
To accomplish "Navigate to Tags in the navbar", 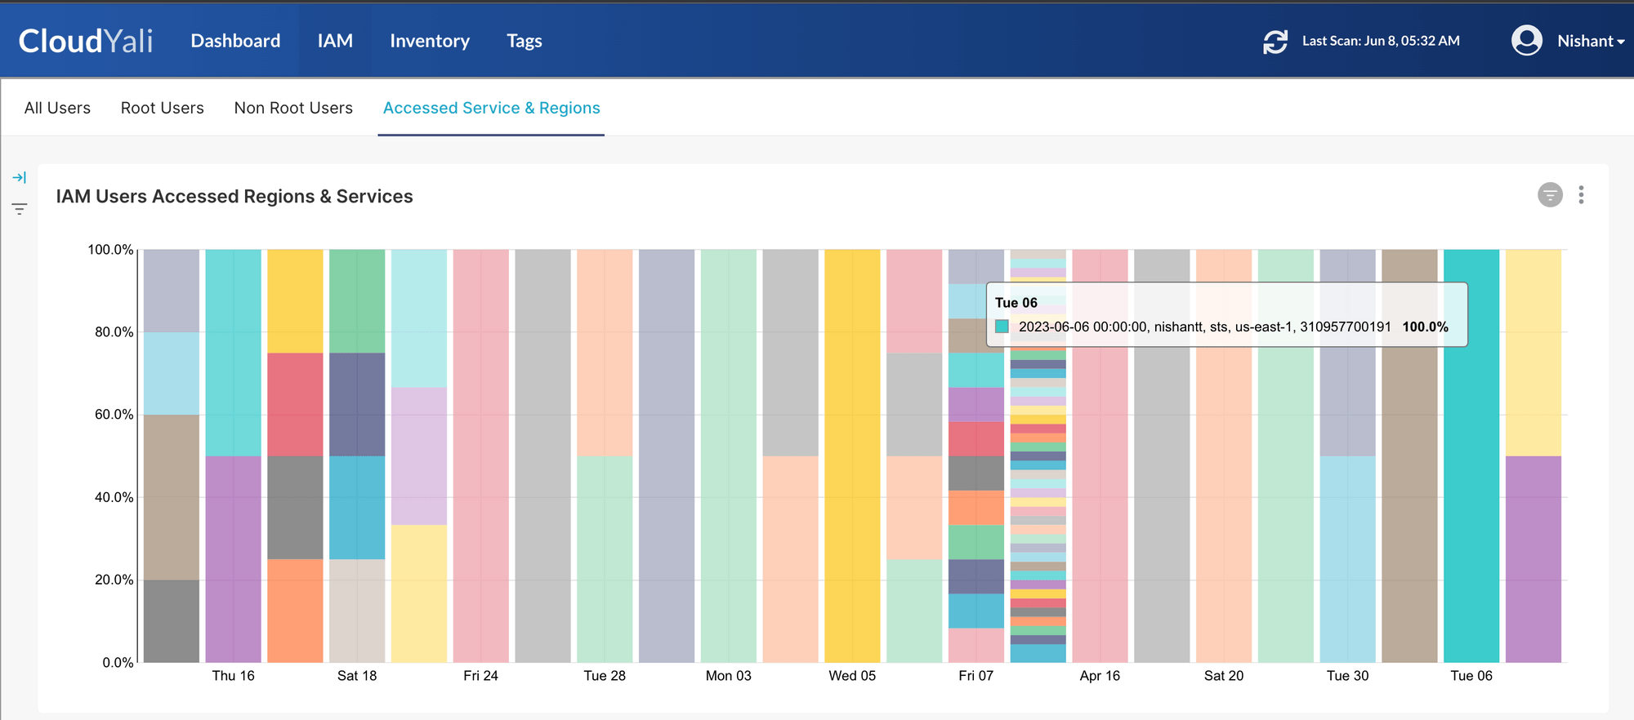I will point(524,41).
